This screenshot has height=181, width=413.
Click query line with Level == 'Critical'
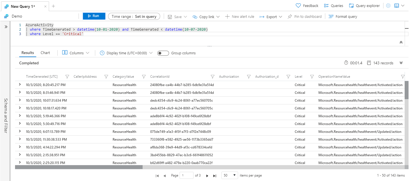(55, 34)
